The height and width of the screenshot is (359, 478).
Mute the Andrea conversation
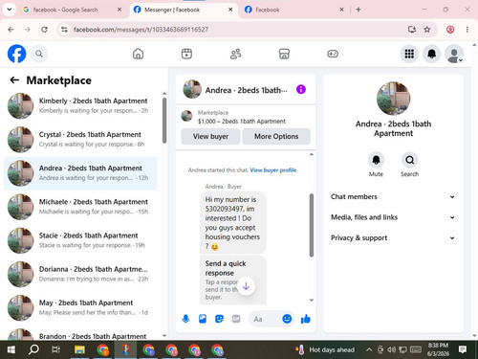tap(376, 160)
